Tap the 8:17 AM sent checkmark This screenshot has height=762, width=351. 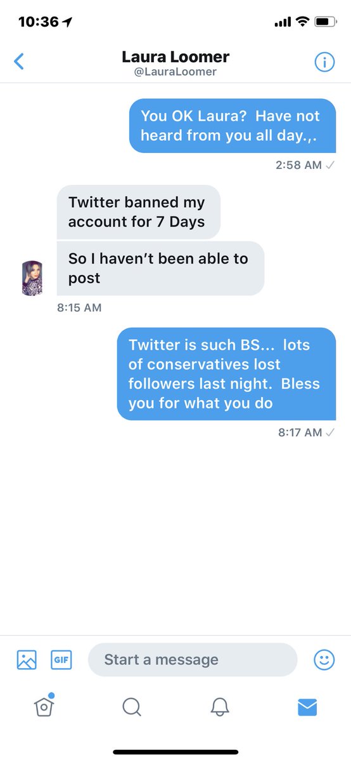click(329, 432)
